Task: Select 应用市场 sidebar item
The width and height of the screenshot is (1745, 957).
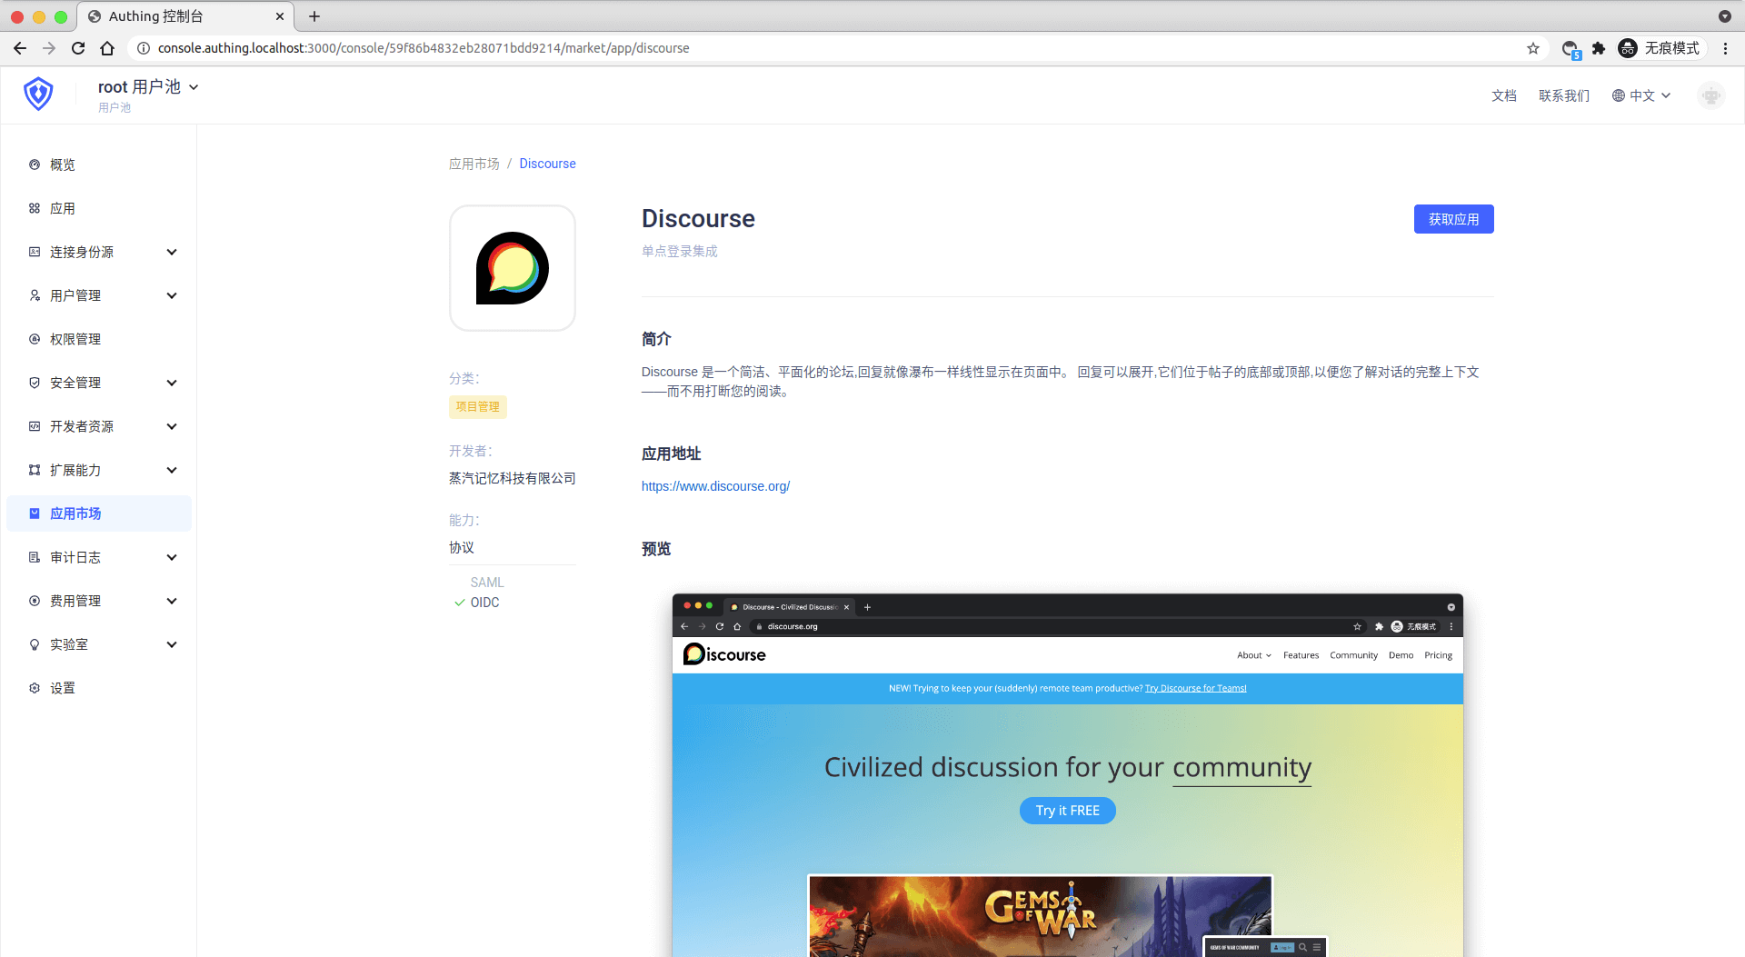Action: pyautogui.click(x=75, y=513)
